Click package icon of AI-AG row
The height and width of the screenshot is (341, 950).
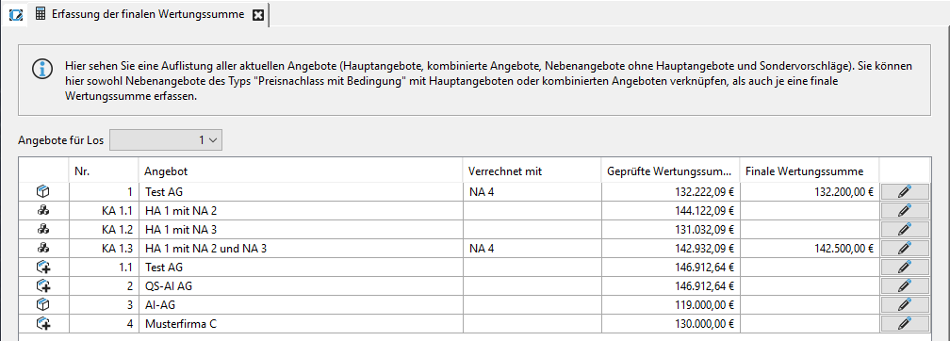tap(43, 304)
